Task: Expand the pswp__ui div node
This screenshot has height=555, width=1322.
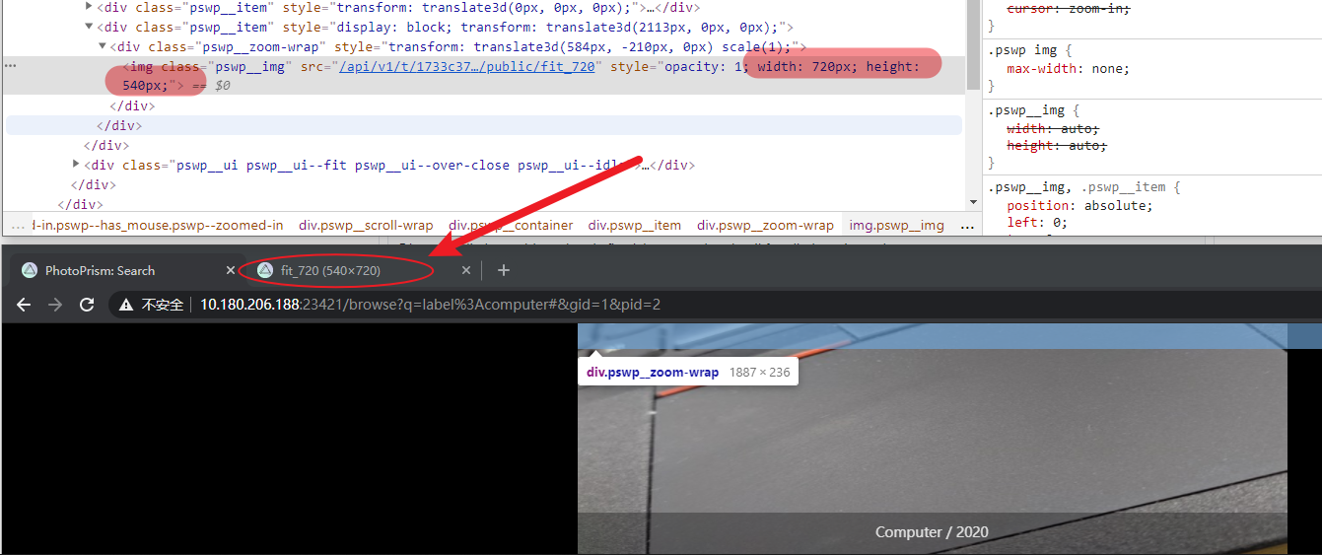Action: (x=77, y=165)
